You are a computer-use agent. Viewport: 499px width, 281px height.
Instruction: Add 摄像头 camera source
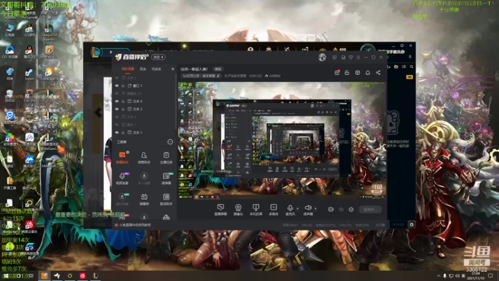(238, 210)
